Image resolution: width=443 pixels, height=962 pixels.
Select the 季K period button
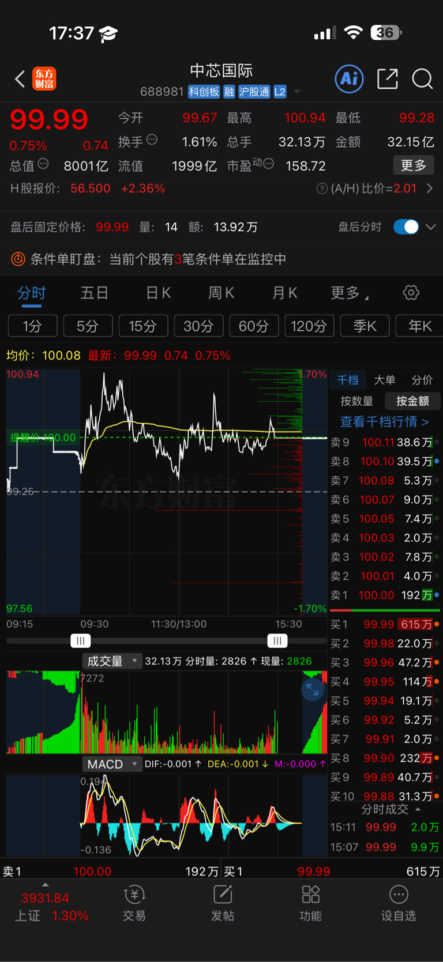pyautogui.click(x=365, y=326)
